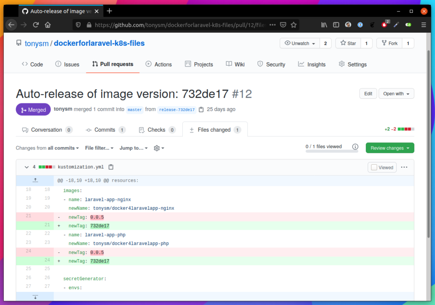Star the repository

(x=348, y=43)
